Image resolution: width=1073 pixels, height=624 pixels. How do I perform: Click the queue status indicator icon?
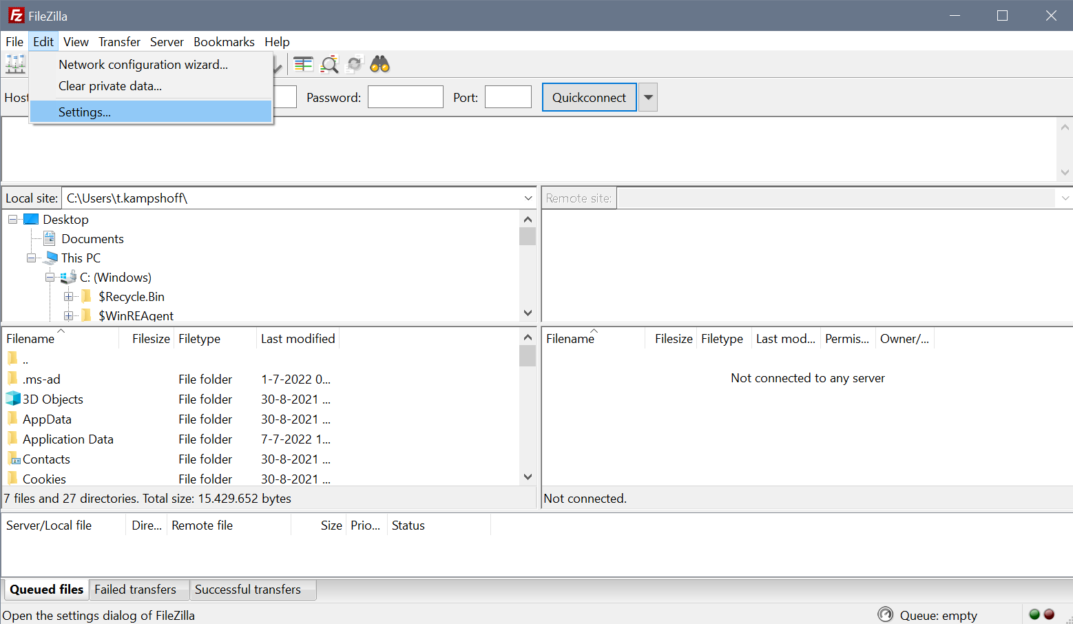pos(885,614)
